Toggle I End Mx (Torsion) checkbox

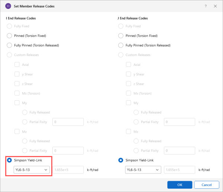(17, 93)
